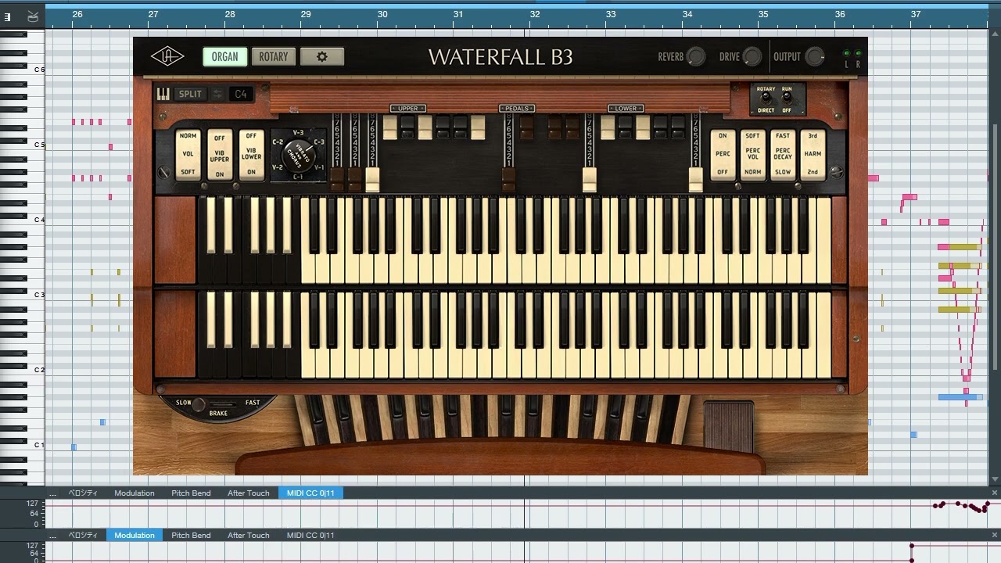
Task: Close the lower Modulation automation lane
Action: pyautogui.click(x=995, y=535)
